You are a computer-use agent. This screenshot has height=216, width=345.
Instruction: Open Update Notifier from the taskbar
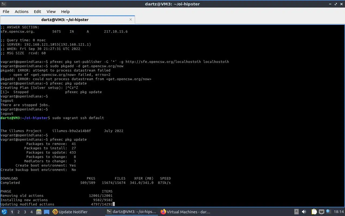coord(70,212)
